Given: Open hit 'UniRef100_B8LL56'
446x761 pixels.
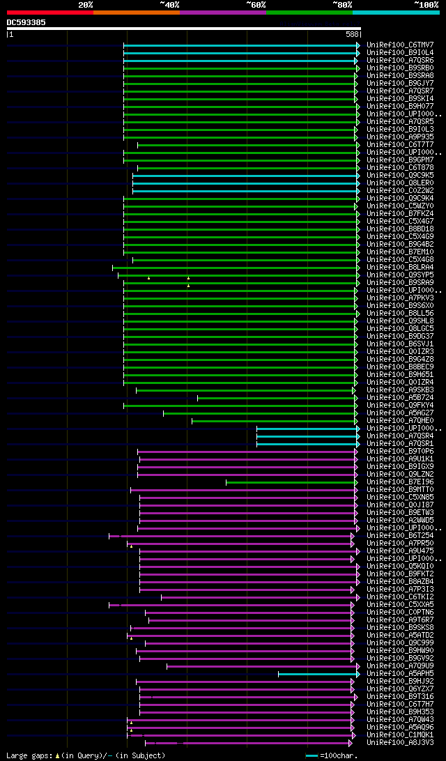Looking at the screenshot, I should [400, 314].
